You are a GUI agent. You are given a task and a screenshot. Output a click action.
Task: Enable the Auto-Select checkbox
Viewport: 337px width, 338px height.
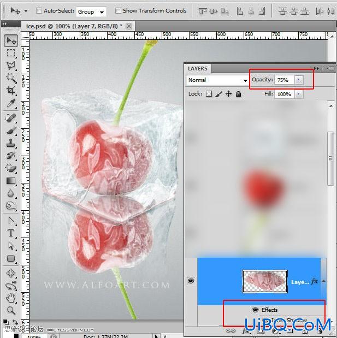click(x=39, y=10)
